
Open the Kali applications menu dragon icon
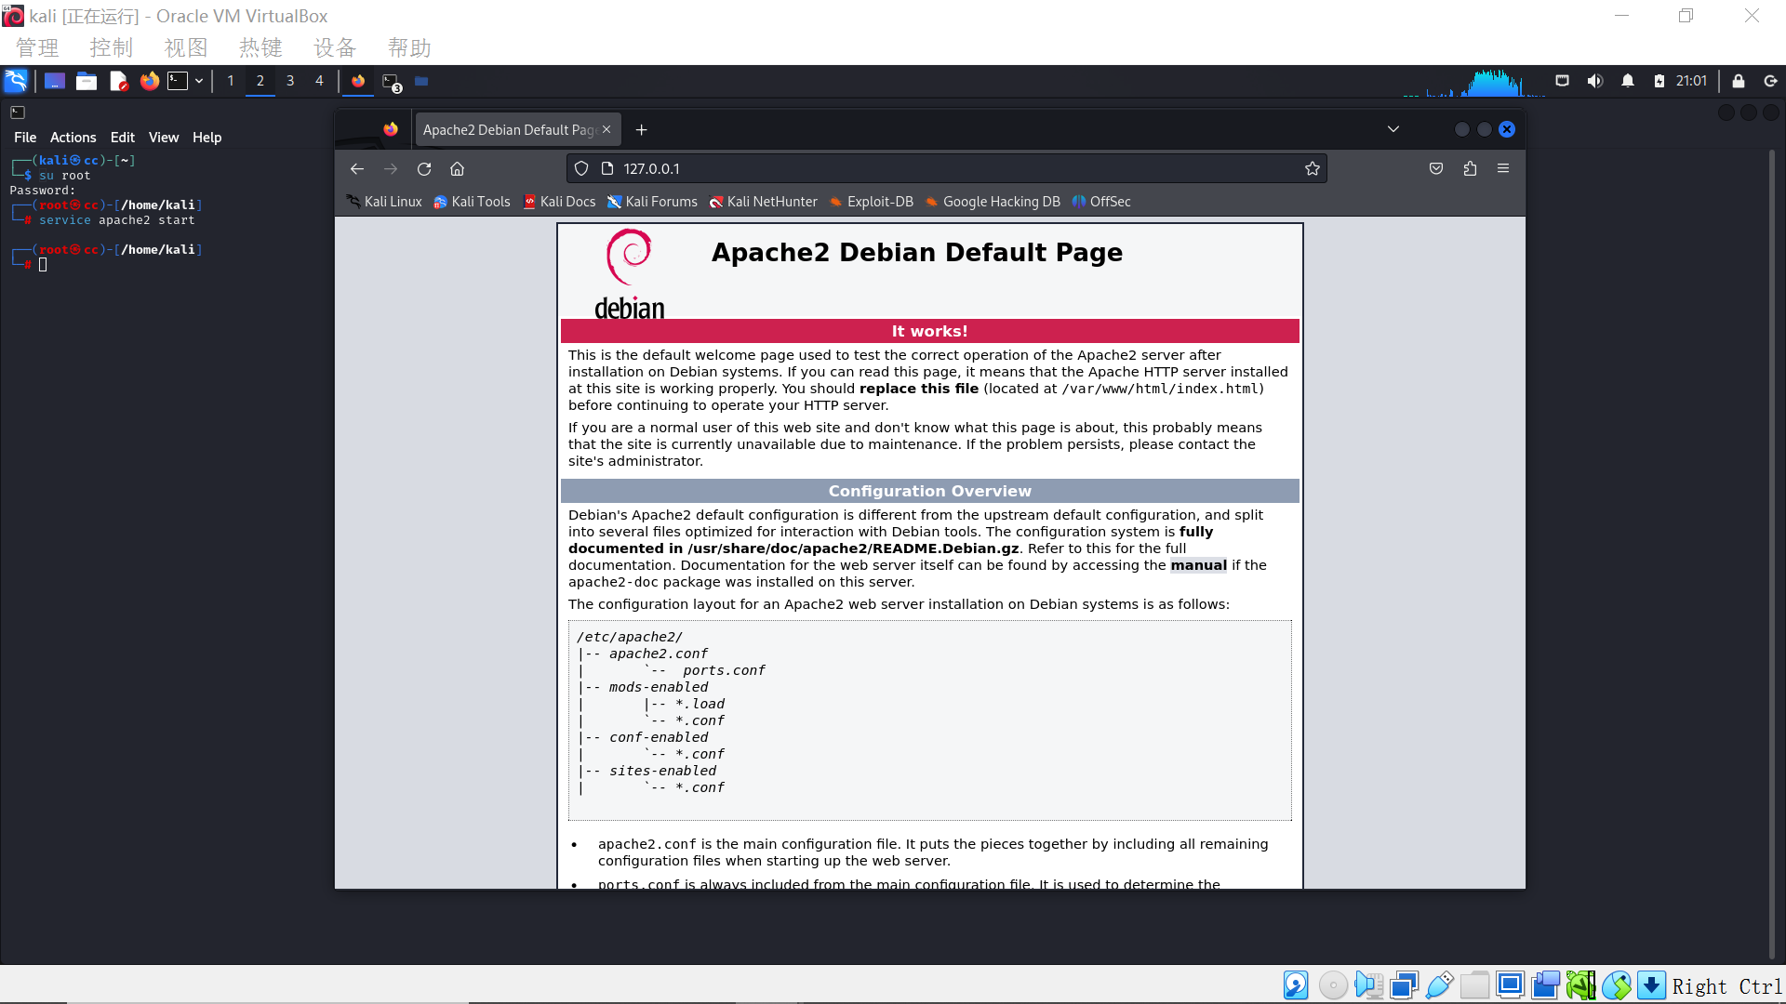[16, 81]
